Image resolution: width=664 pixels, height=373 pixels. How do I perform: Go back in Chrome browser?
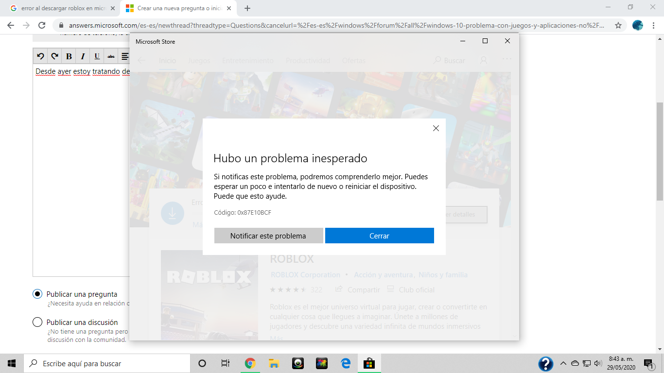(11, 25)
